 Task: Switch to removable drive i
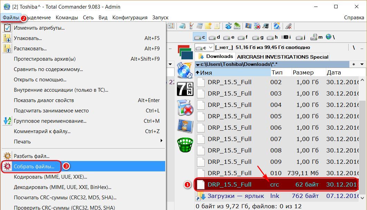(x=286, y=37)
